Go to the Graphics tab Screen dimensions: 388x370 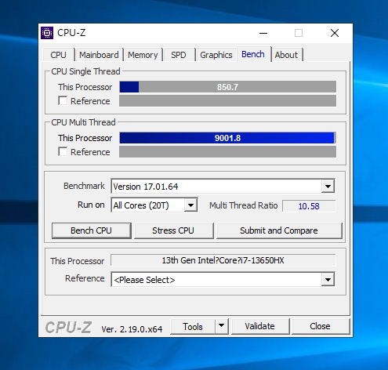point(216,55)
